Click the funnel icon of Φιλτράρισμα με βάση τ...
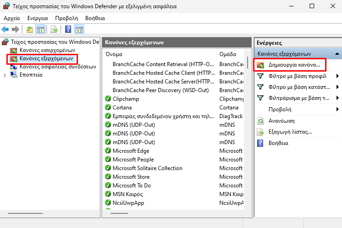 point(260,98)
